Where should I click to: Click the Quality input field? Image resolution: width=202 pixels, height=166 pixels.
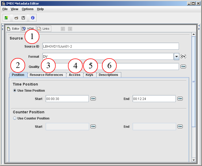[x=111, y=67]
